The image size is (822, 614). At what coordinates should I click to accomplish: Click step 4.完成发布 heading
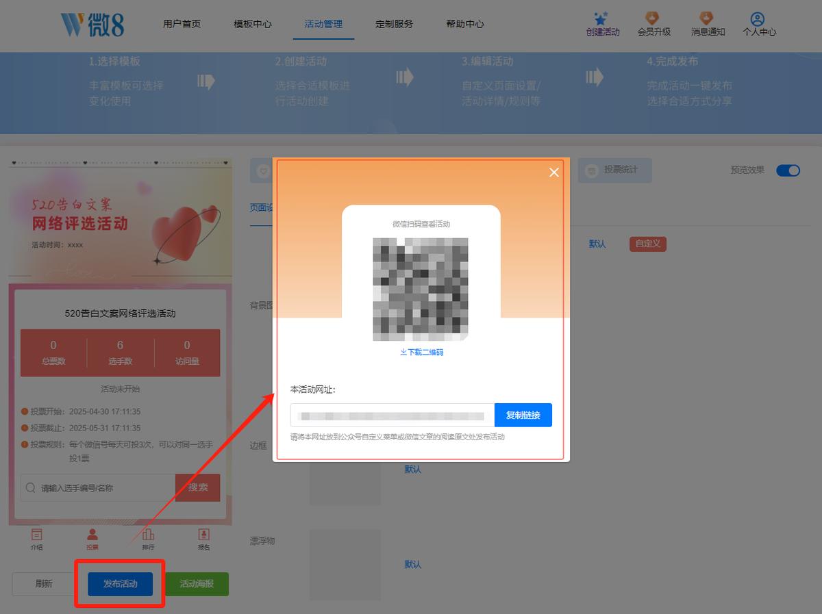(x=673, y=61)
